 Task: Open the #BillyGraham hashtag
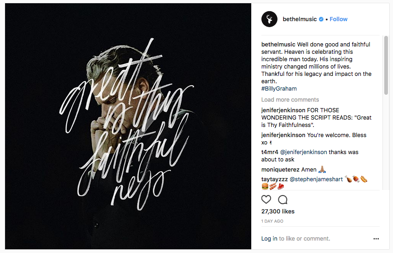279,89
